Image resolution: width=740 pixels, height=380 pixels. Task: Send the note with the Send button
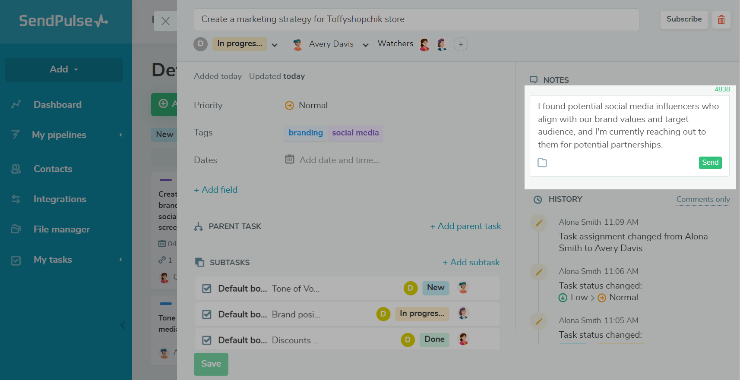(710, 163)
